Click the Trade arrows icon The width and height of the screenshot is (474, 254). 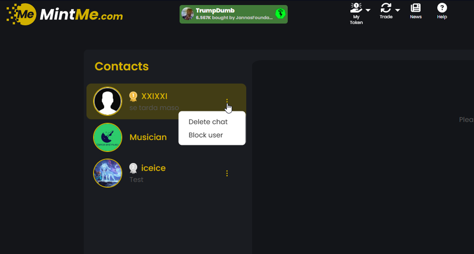point(386,8)
